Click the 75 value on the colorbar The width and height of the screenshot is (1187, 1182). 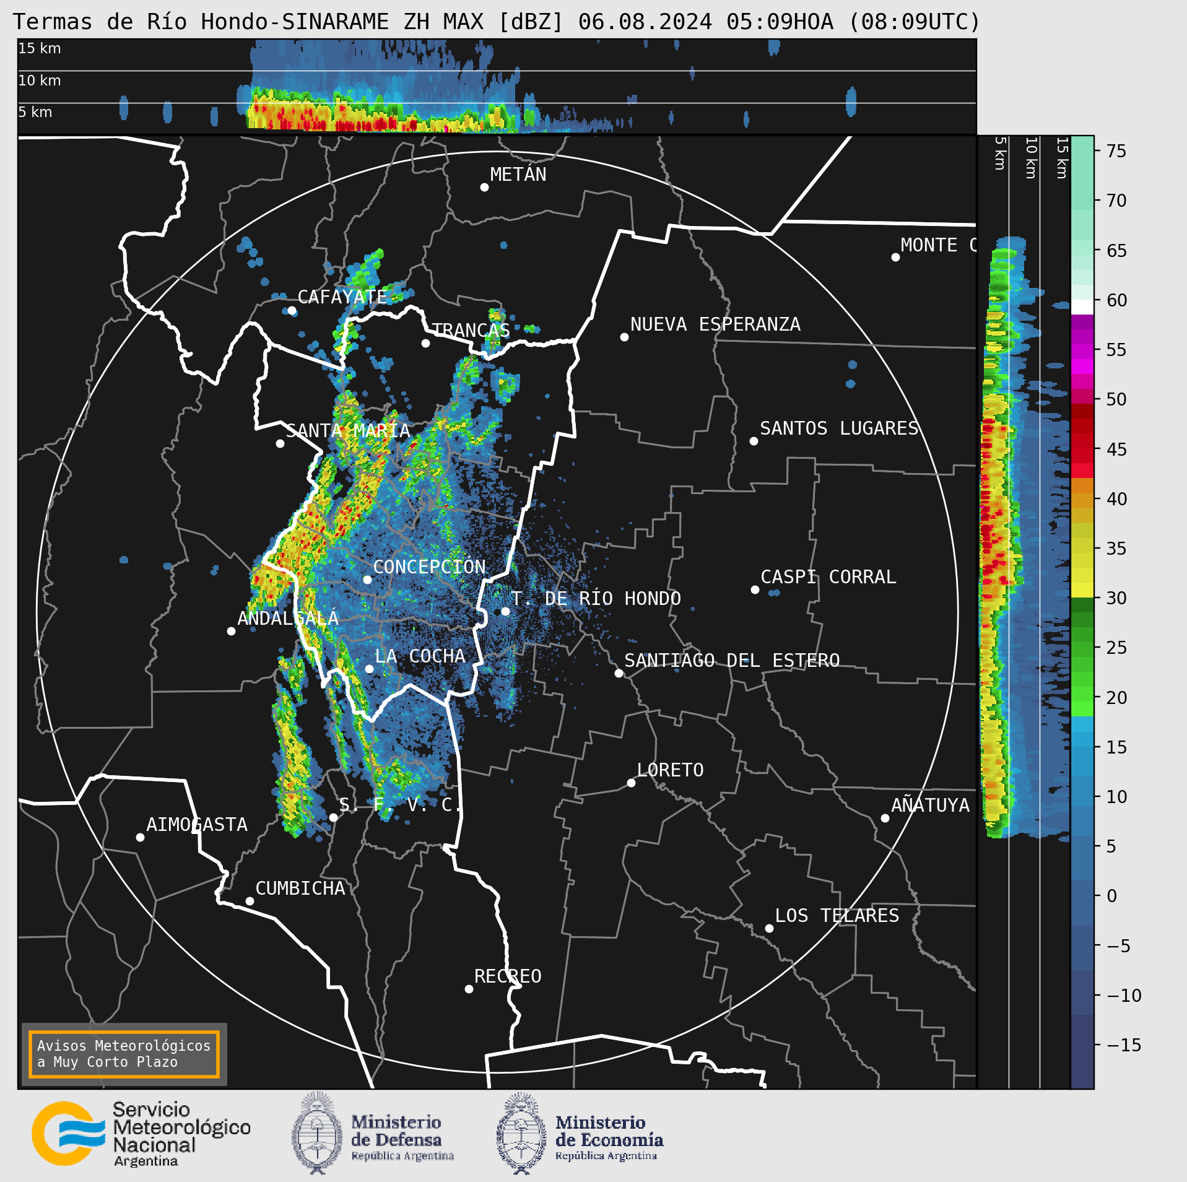[x=1116, y=151]
